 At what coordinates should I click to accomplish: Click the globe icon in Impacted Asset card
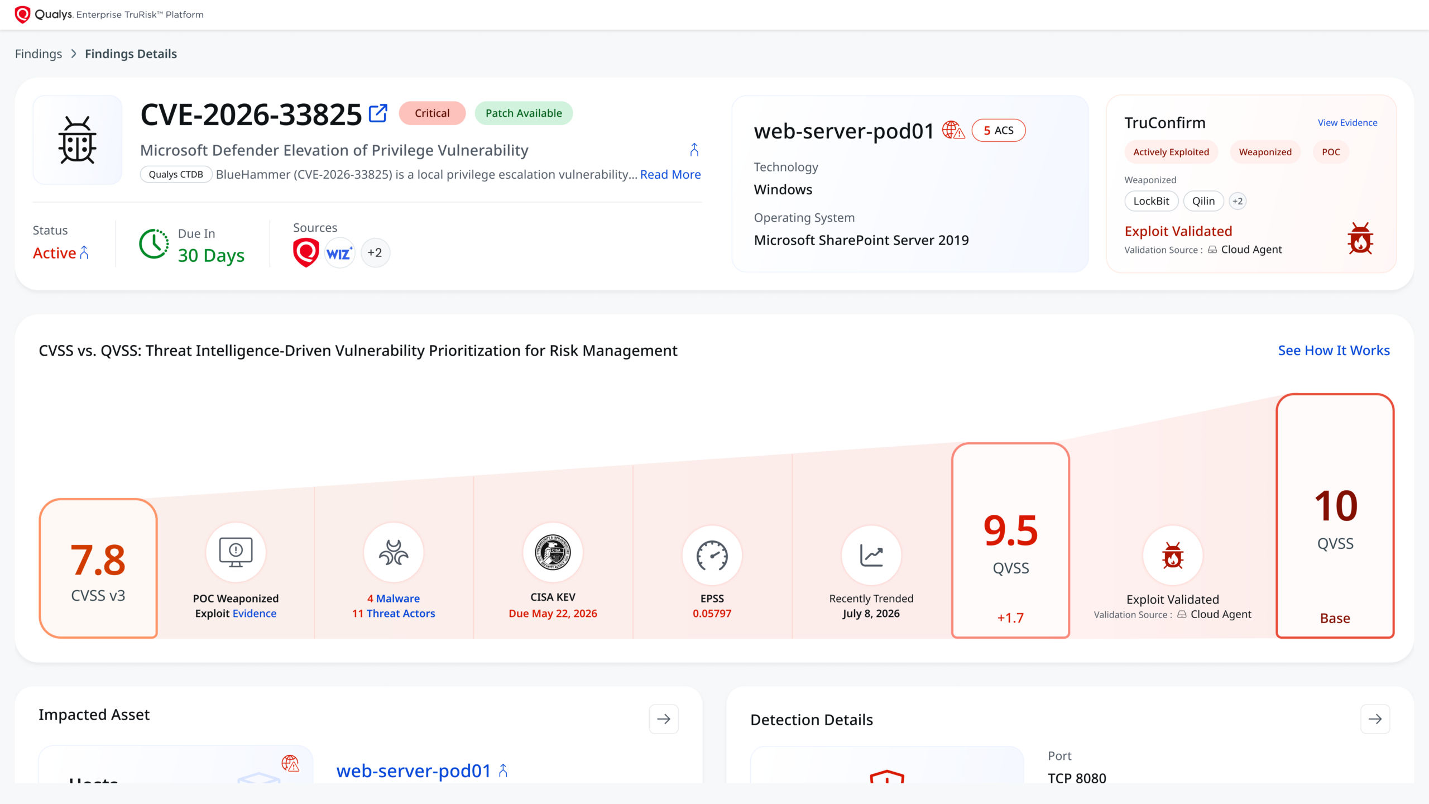coord(290,763)
